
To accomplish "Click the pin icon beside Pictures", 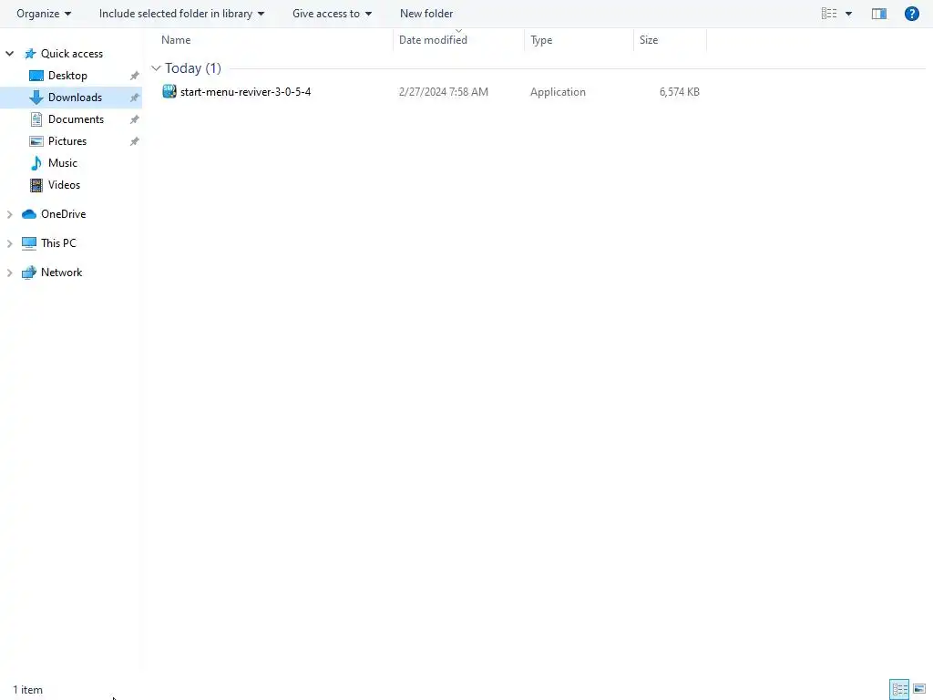I will [135, 141].
